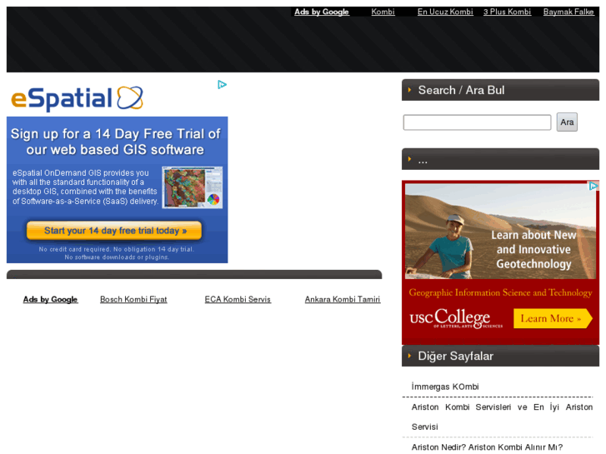
Task: Click 'Geographic Information Science and Technology' text
Action: [x=500, y=293]
